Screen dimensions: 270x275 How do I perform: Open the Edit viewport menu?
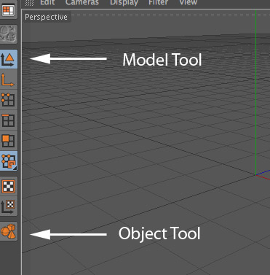coord(47,2)
